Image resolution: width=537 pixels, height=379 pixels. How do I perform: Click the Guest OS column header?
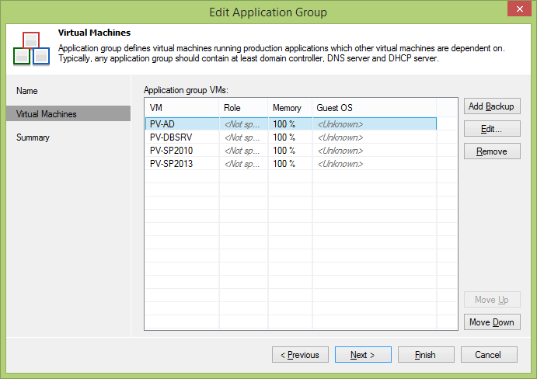click(x=373, y=108)
